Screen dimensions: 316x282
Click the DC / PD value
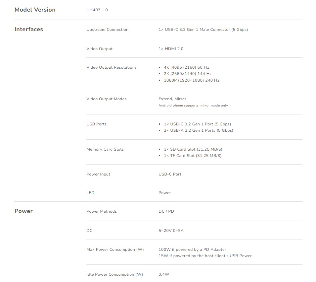pos(166,211)
